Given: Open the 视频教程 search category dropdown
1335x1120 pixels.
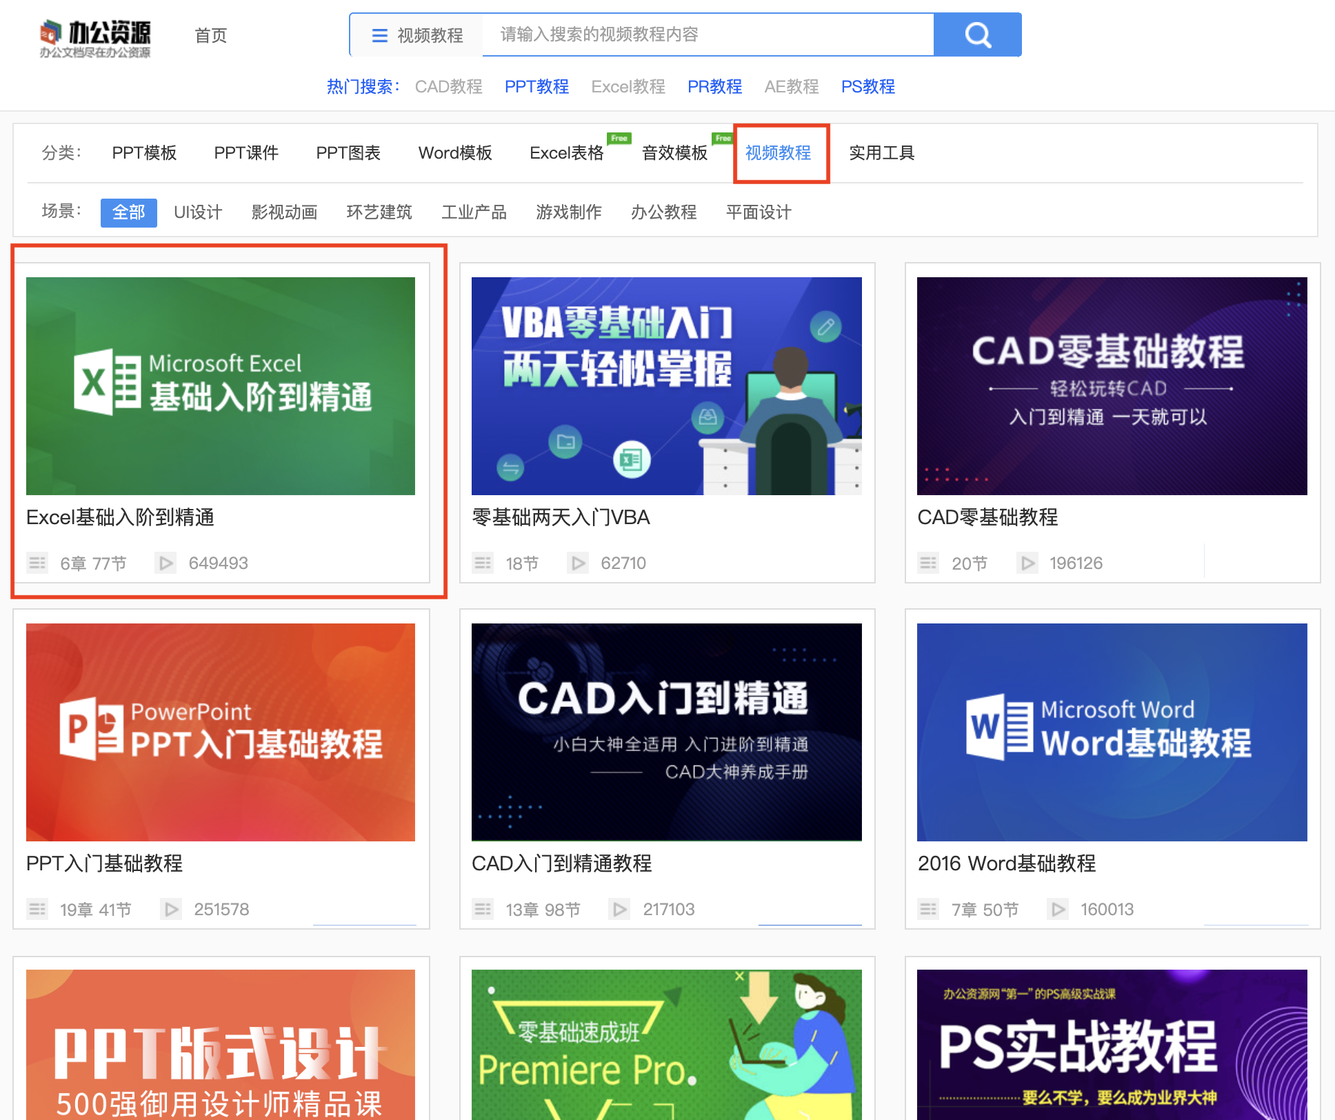Looking at the screenshot, I should click(417, 35).
